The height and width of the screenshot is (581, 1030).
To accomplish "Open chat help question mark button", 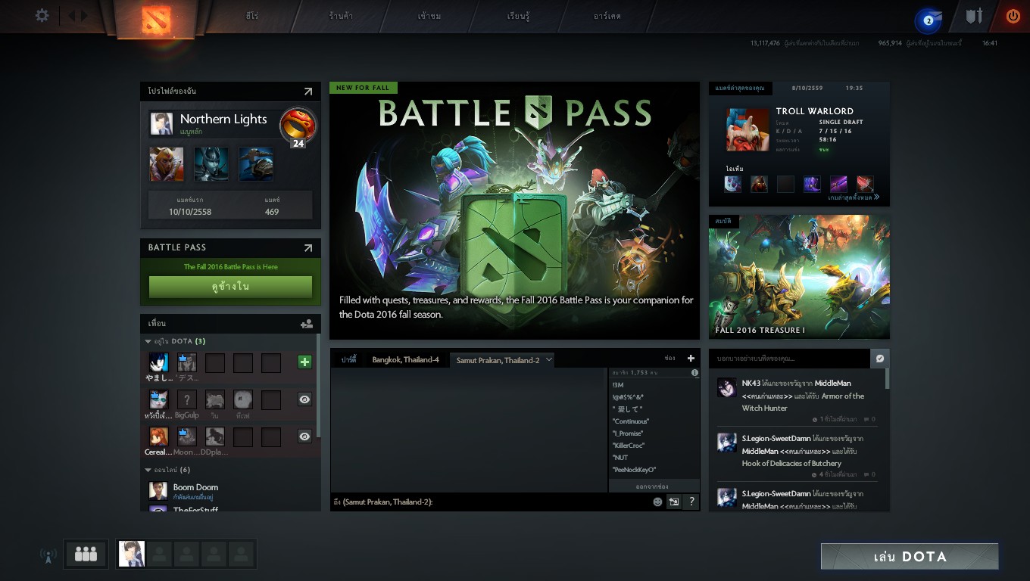I will pos(691,502).
